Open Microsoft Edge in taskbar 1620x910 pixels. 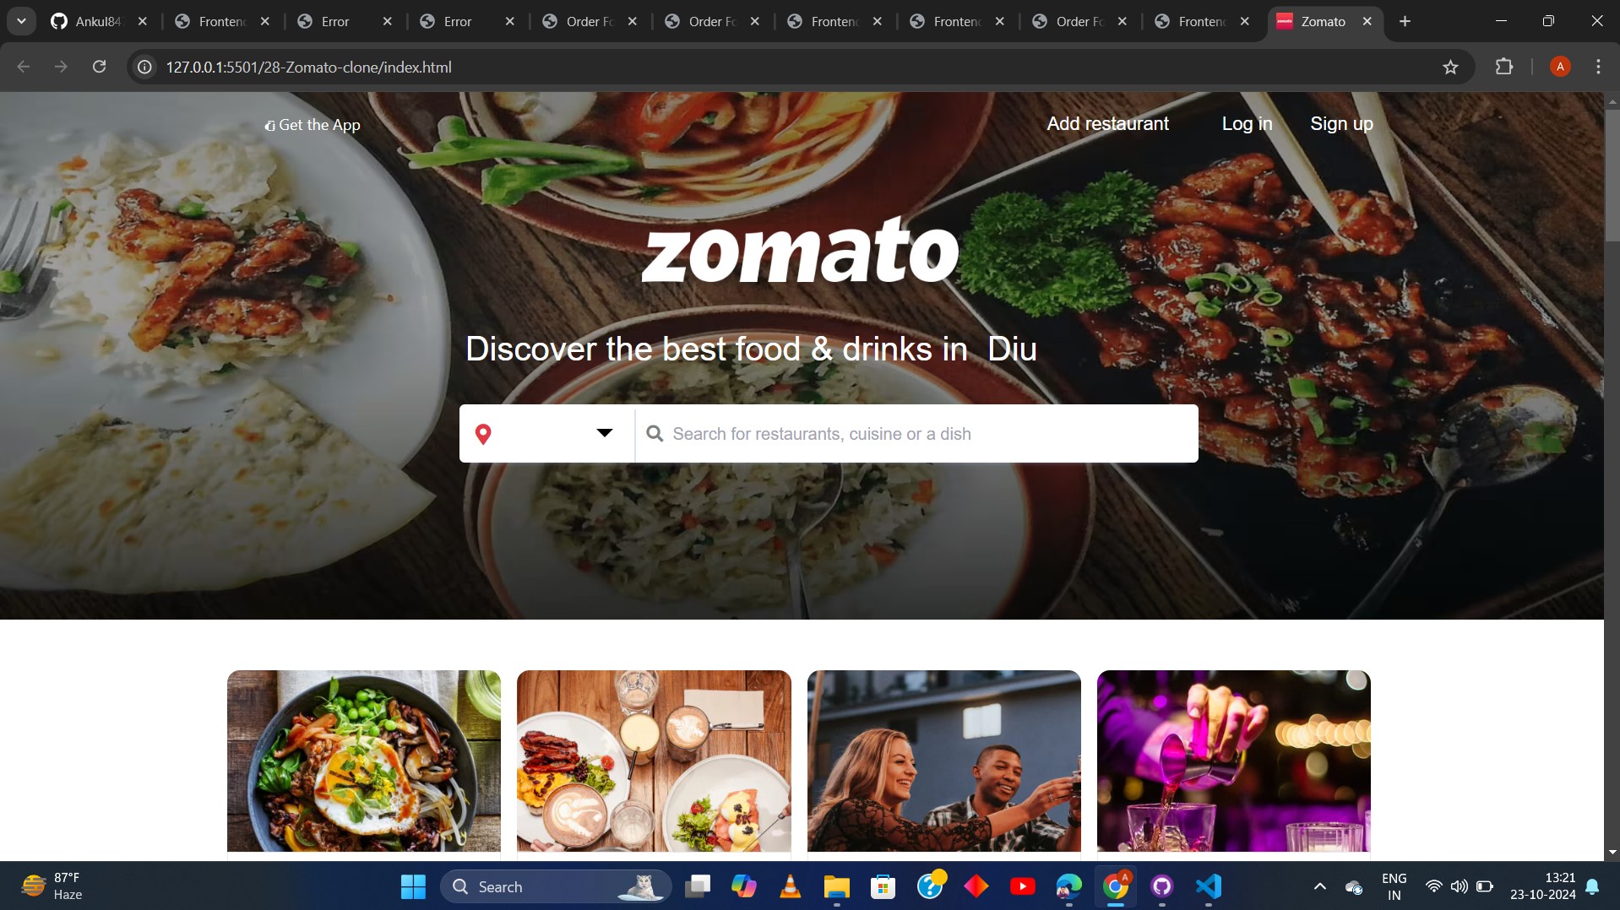[x=1068, y=886]
